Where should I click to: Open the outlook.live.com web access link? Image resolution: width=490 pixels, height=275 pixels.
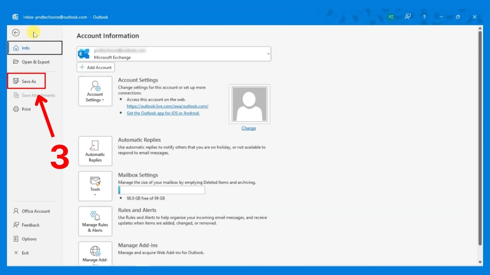point(167,106)
